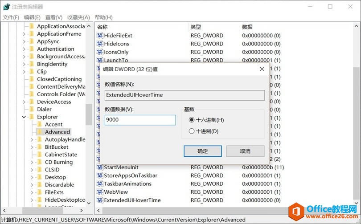Click the WebView DWORD icon
Viewport: 361px width, 224px height.
100,192
